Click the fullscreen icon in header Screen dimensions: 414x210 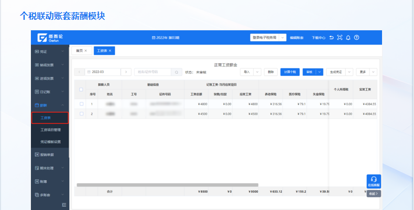(340, 38)
